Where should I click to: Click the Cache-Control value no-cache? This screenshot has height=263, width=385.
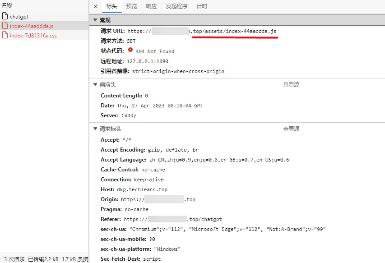pyautogui.click(x=153, y=170)
